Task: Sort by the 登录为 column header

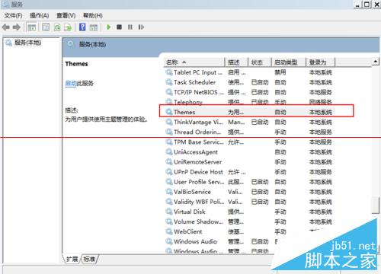Action: pyautogui.click(x=321, y=62)
